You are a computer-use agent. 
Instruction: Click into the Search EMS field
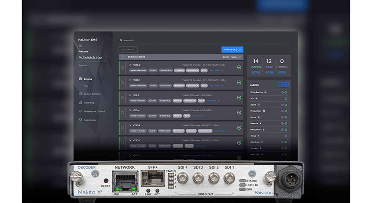coord(205,40)
